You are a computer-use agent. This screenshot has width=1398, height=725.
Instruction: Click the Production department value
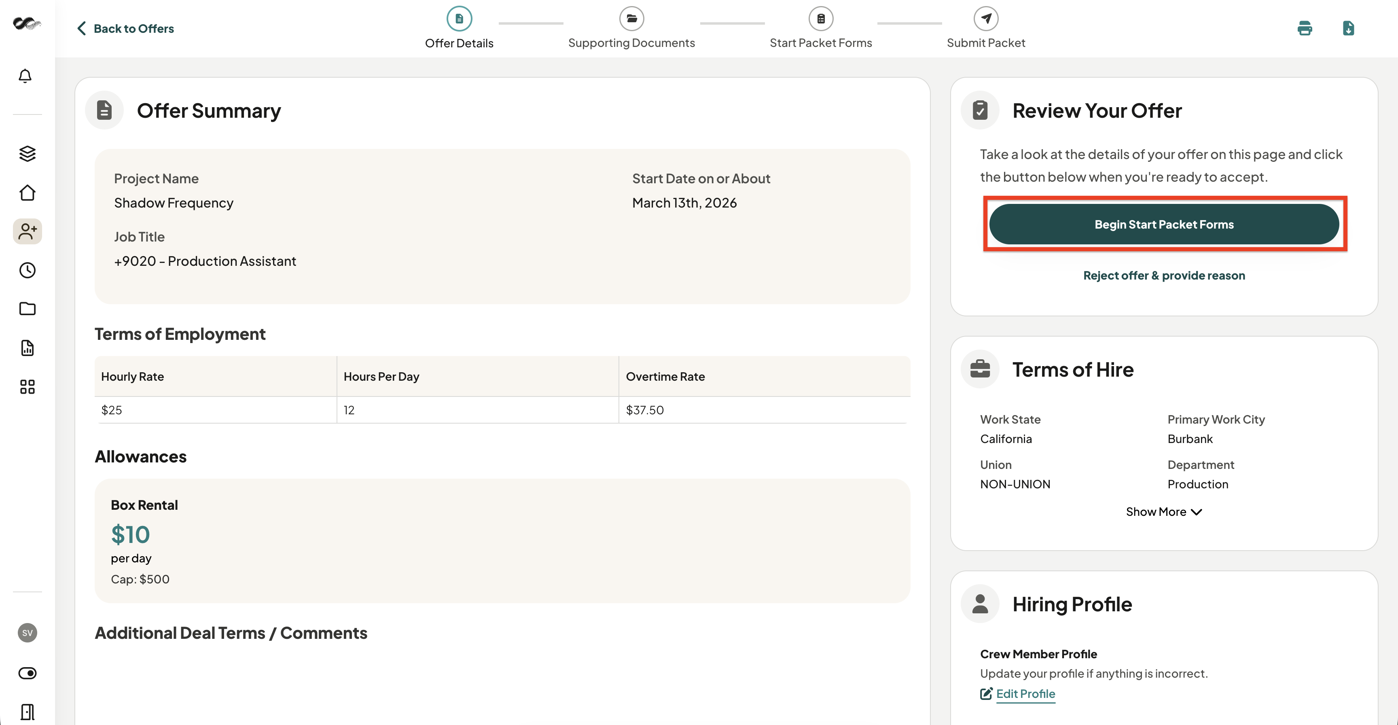1198,484
